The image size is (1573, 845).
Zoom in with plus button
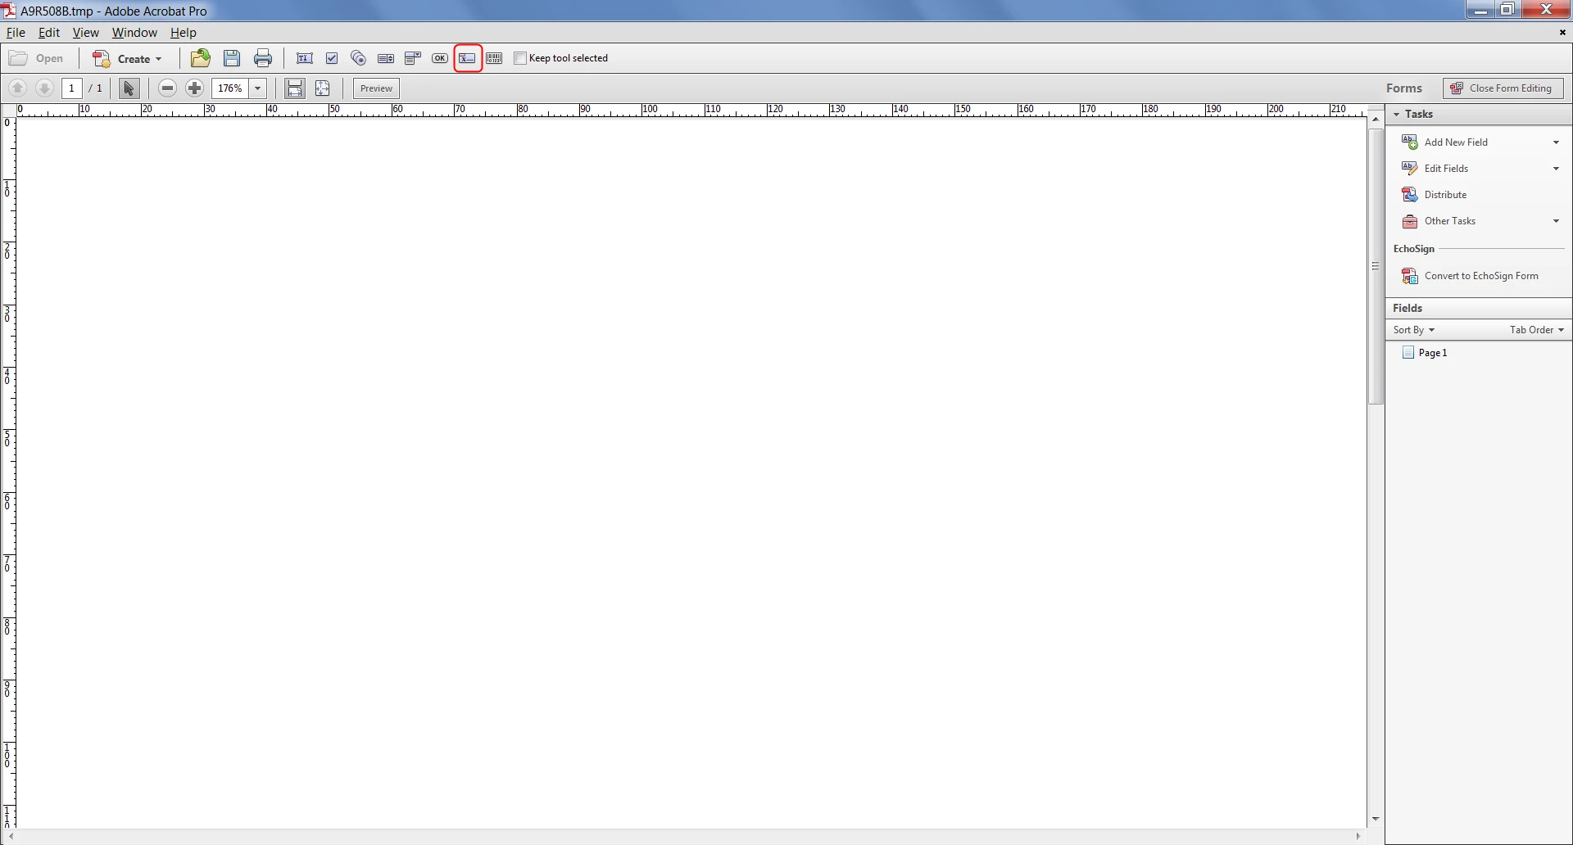(194, 88)
